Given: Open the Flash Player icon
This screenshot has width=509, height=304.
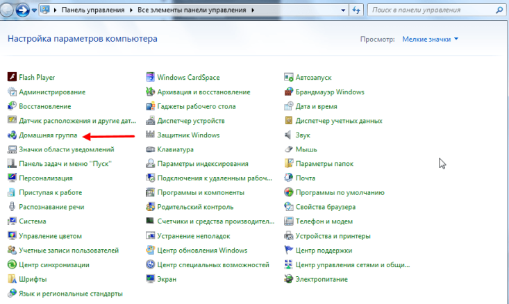Looking at the screenshot, I should coord(12,77).
